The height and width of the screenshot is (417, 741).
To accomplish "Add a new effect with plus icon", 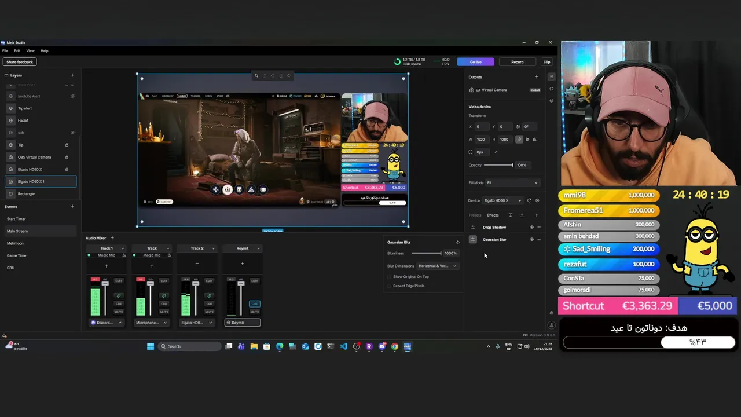I will [536, 215].
